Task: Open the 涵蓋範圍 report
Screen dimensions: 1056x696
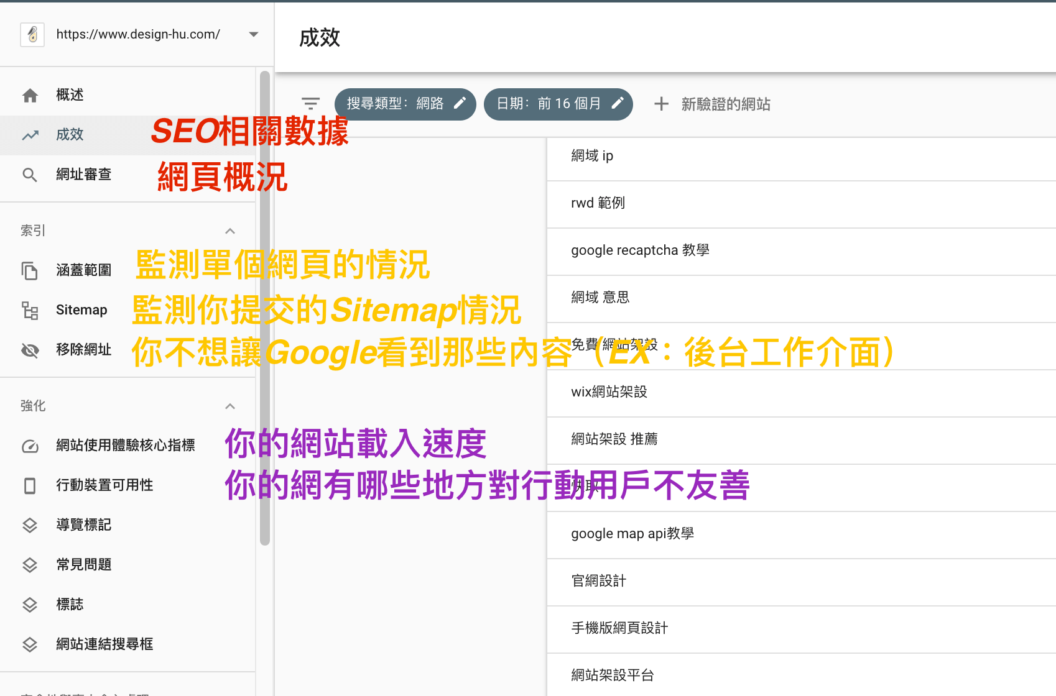Action: point(127,270)
